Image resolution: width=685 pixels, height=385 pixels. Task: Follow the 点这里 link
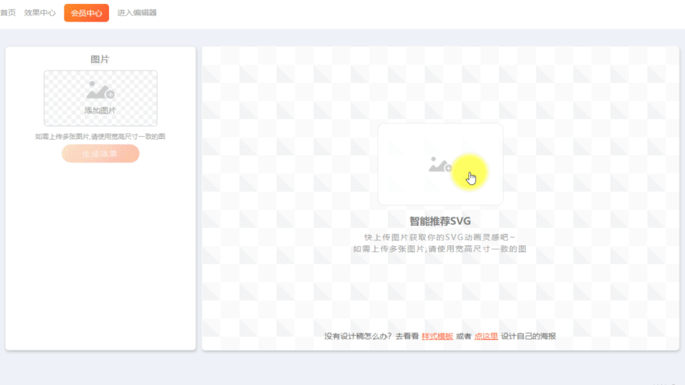[486, 336]
